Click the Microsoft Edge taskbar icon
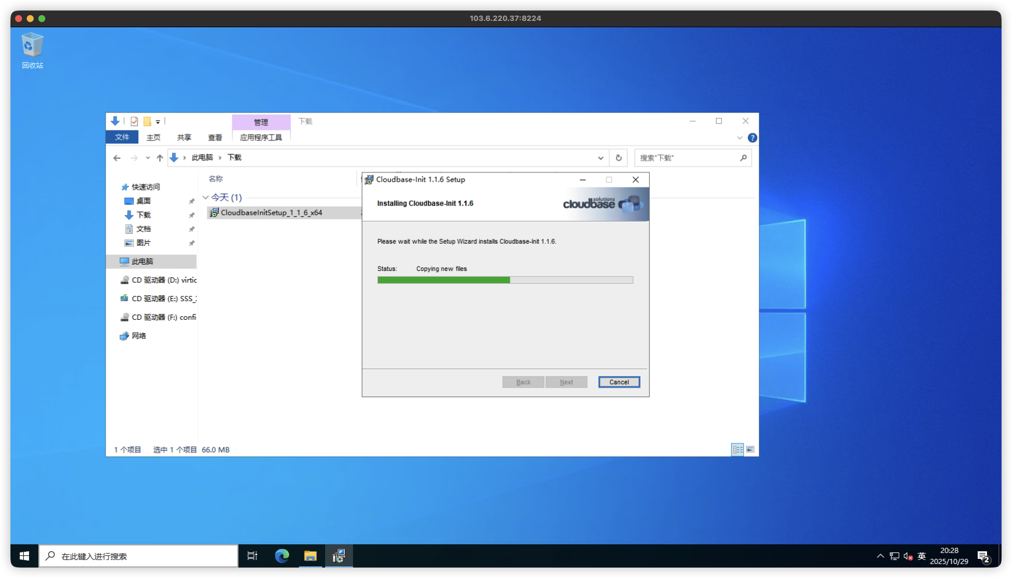 [x=282, y=556]
